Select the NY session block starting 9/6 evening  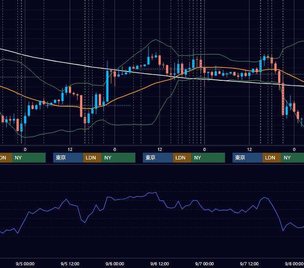point(208,158)
